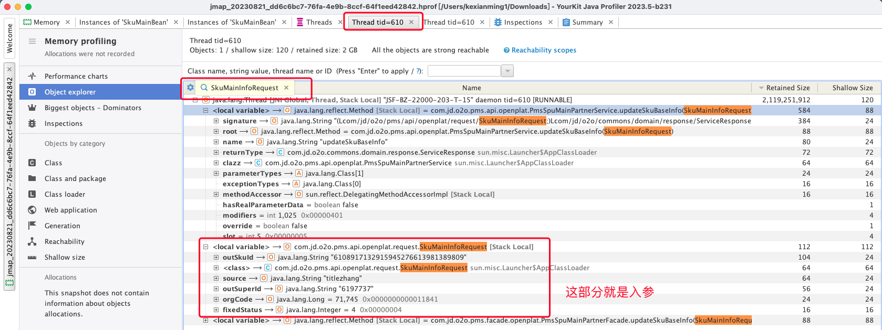Image resolution: width=882 pixels, height=330 pixels.
Task: Close the Memory tab
Action: 67,22
